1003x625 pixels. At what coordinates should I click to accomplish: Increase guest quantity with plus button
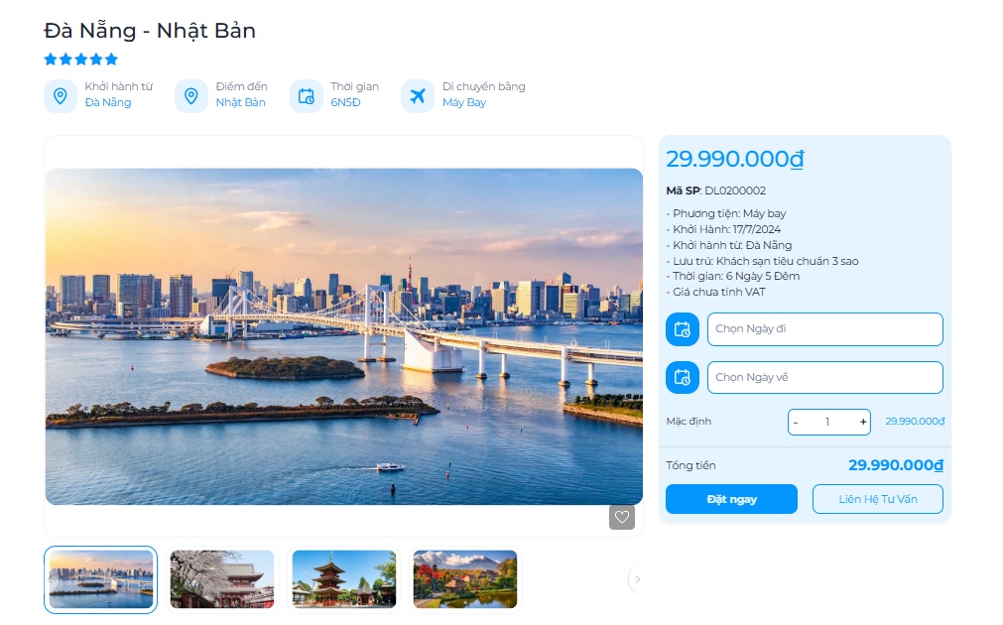863,422
